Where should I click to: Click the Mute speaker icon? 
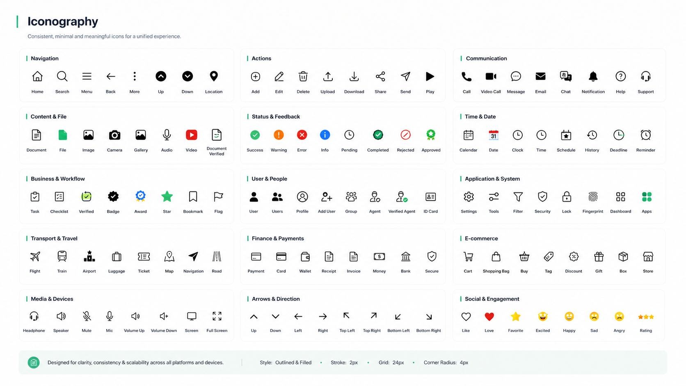[87, 316]
